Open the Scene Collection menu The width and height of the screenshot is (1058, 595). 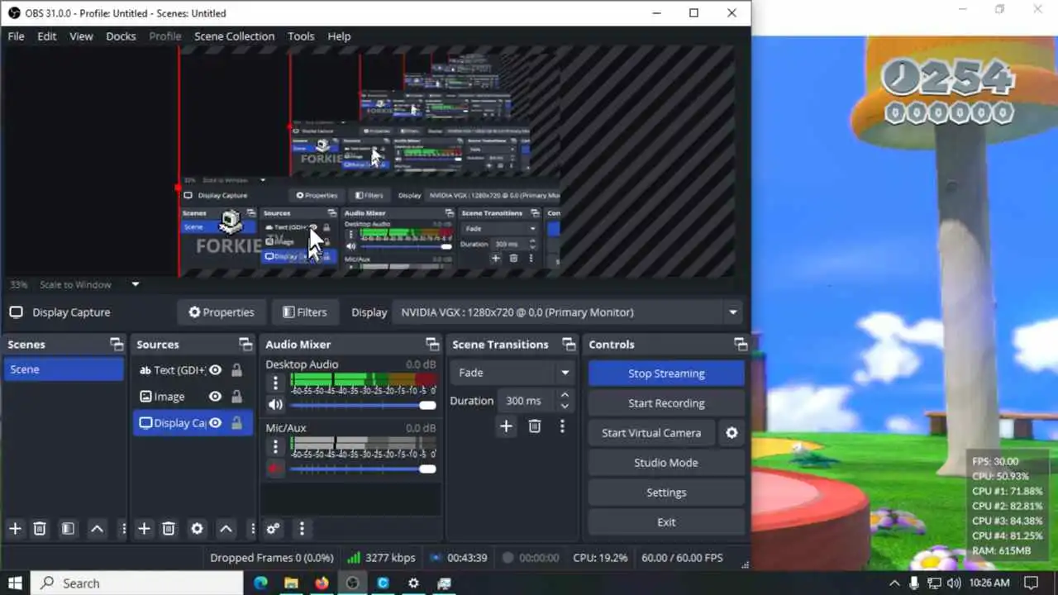tap(234, 36)
